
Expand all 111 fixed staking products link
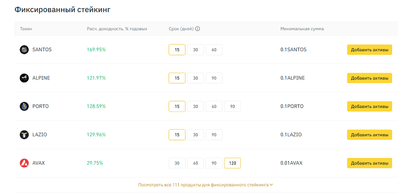pyautogui.click(x=206, y=185)
